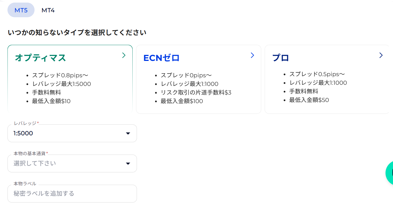Click the 本物の基本通貨 dropdown triangle icon
Viewport: 393px width, 206px height.
[x=128, y=163]
